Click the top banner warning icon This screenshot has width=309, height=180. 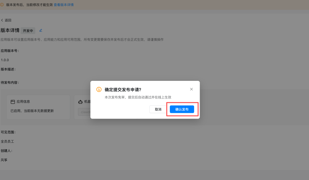point(2,5)
